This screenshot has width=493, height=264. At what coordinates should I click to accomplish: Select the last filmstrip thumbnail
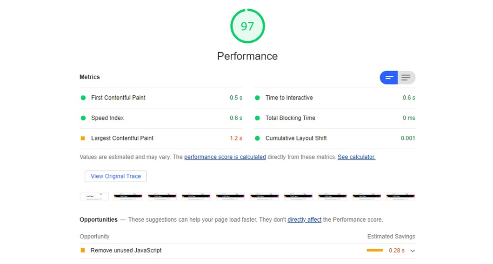400,197
